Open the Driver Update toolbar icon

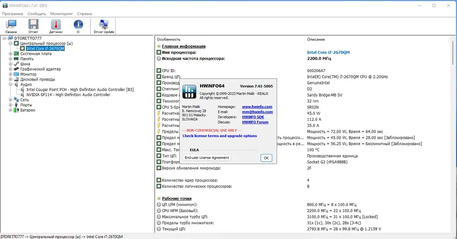click(x=104, y=26)
